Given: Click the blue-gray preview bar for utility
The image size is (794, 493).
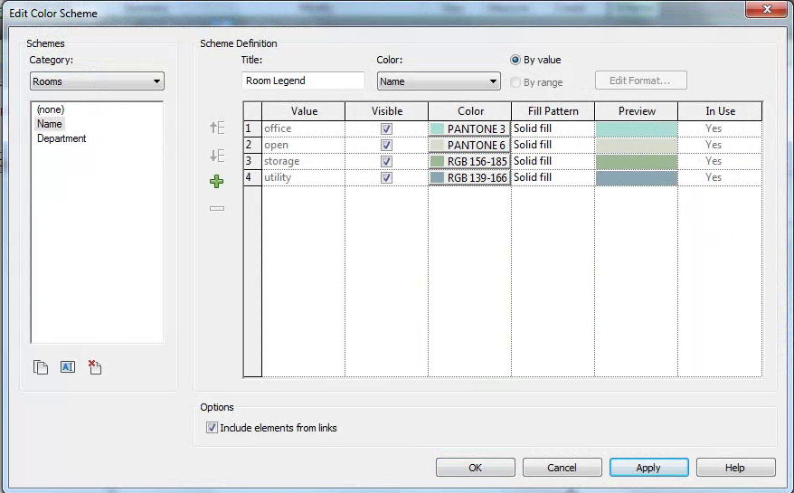Looking at the screenshot, I should coord(637,177).
